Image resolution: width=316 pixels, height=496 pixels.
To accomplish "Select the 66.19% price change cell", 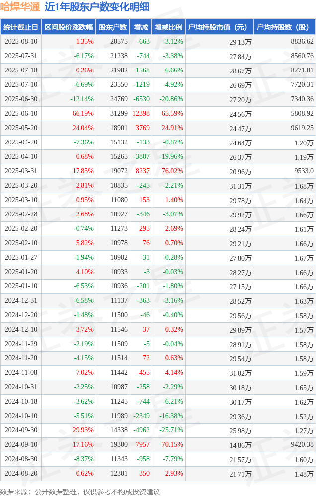I will tap(69, 113).
